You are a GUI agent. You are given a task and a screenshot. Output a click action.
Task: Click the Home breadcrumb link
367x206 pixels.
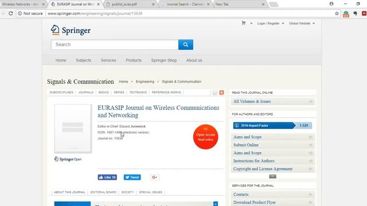123,81
